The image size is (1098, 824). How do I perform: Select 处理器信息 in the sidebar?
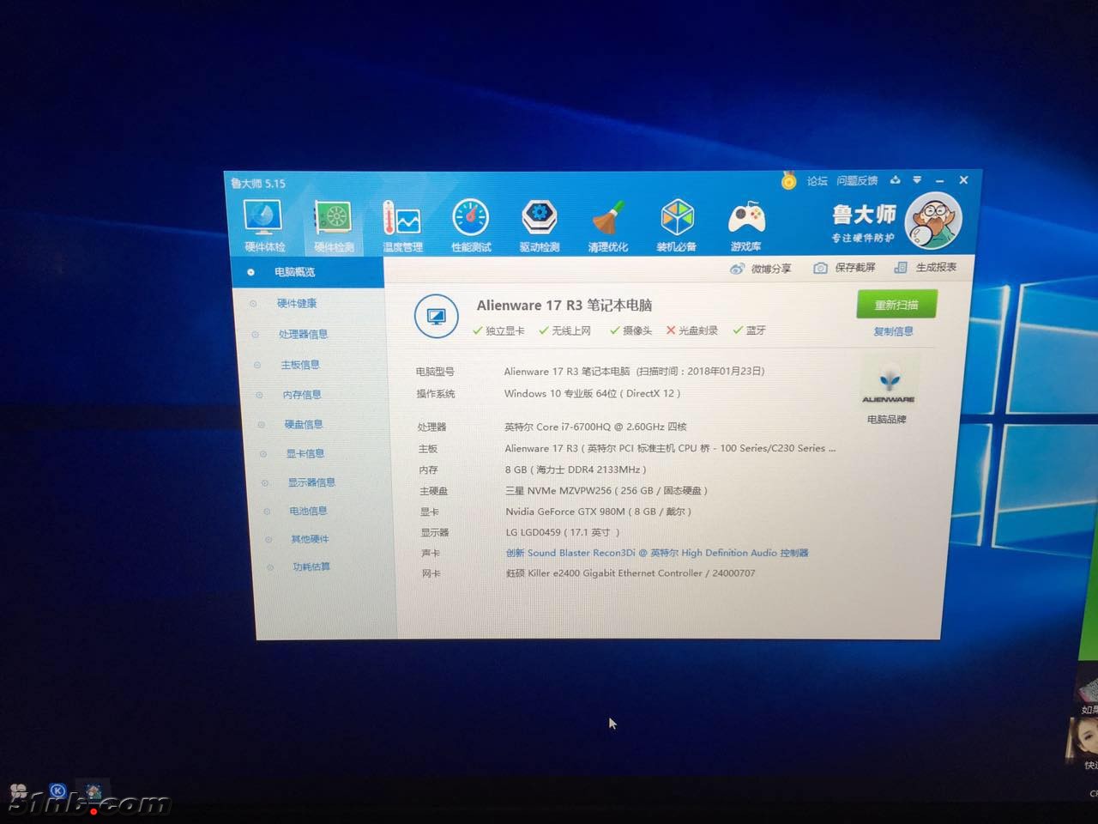coord(303,334)
